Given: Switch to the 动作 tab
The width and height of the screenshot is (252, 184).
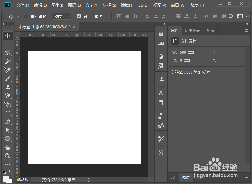Looking at the screenshot, I should coord(210,31).
